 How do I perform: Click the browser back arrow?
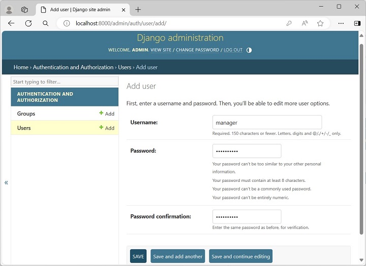11,23
